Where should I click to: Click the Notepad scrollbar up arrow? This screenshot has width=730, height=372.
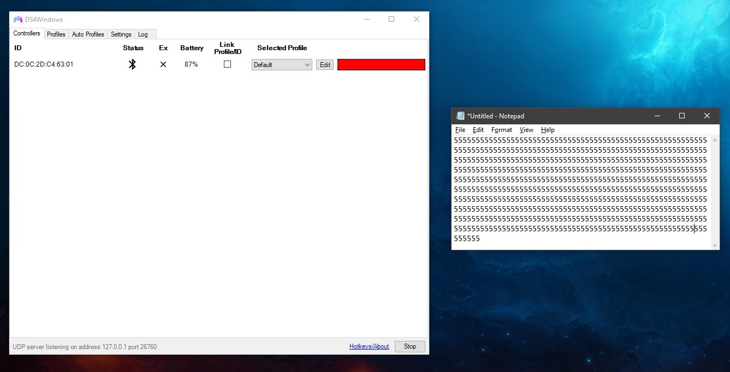tap(715, 140)
